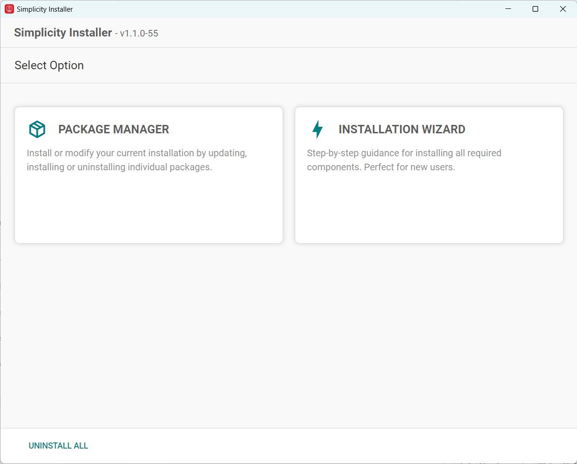Click inside the Package Manager card body
The image size is (577, 464).
[148, 206]
